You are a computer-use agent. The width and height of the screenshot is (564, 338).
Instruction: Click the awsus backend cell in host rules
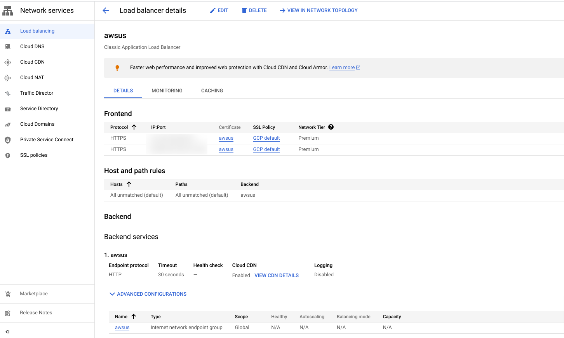click(x=248, y=195)
